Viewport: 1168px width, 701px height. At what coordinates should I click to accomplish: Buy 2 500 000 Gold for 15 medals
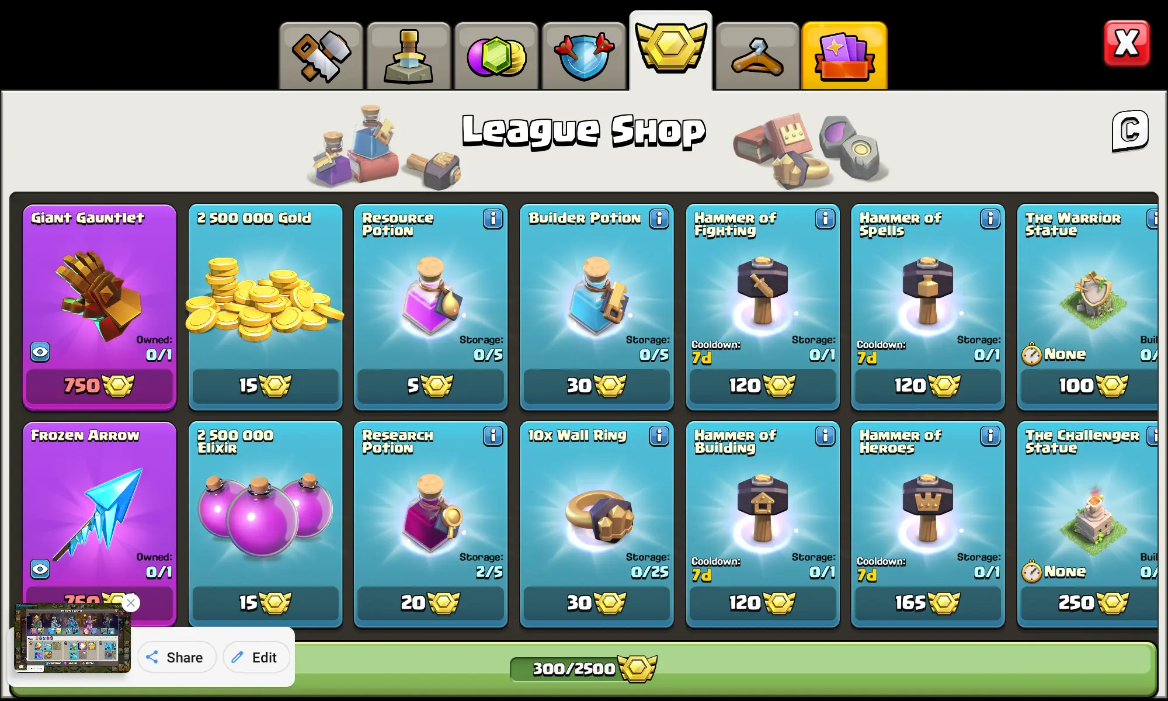265,386
